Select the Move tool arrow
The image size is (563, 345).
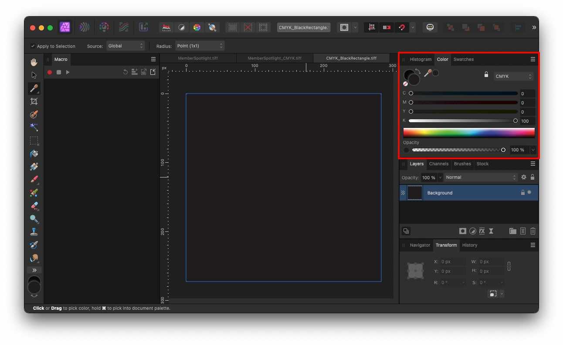click(34, 75)
